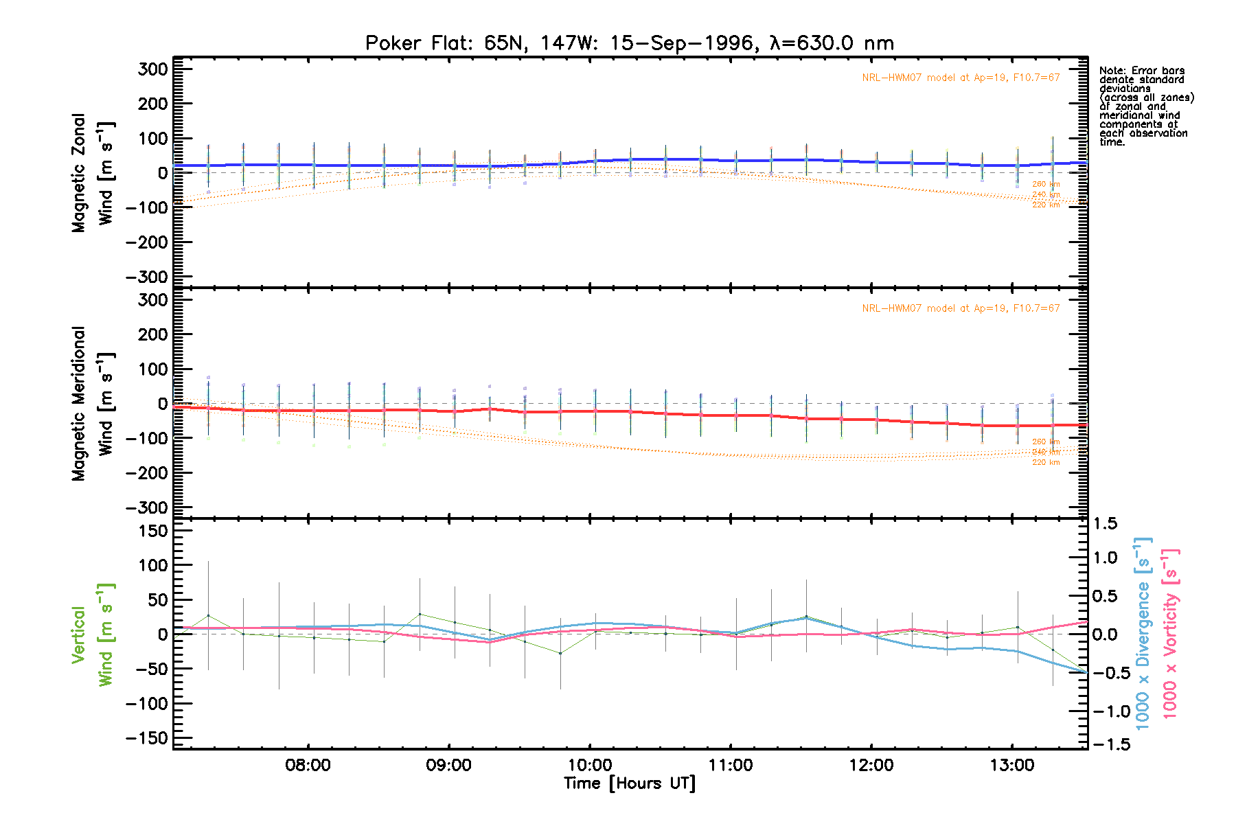Click the blue 1000 x Divergence axis label
Screen dimensions: 1236x824
pyautogui.click(x=1143, y=634)
